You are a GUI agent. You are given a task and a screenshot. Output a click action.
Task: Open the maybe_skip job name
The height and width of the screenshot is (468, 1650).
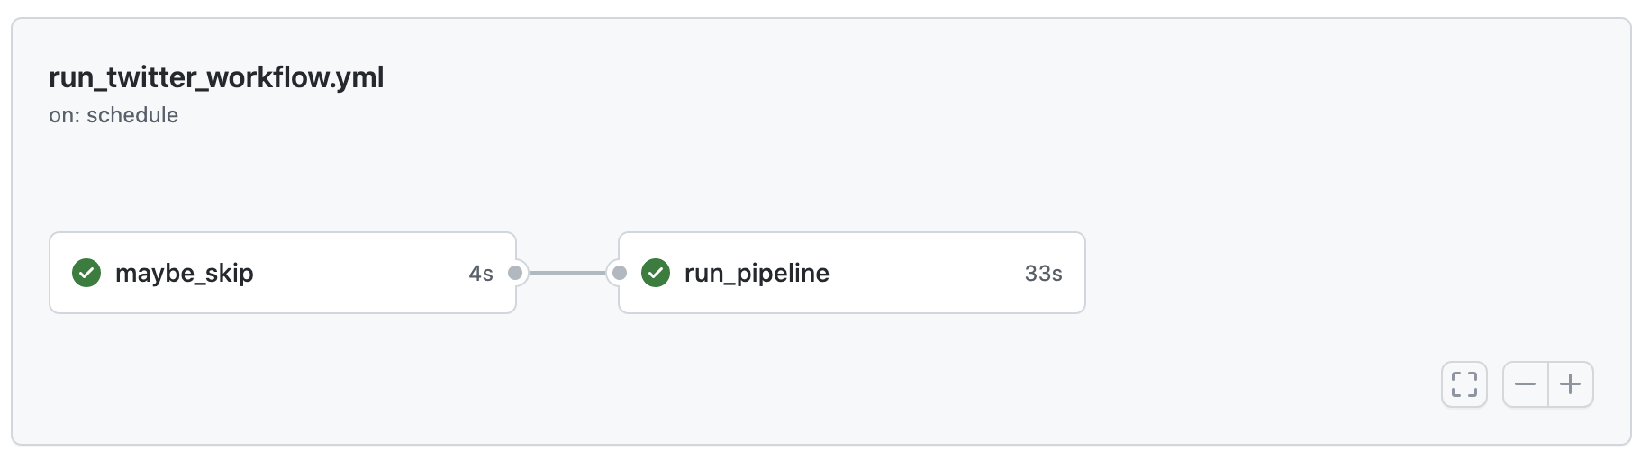(x=184, y=273)
